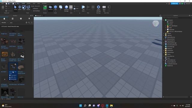Open the FILE menu
Image resolution: width=192 pixels, height=108 pixels.
(x=3, y=4)
